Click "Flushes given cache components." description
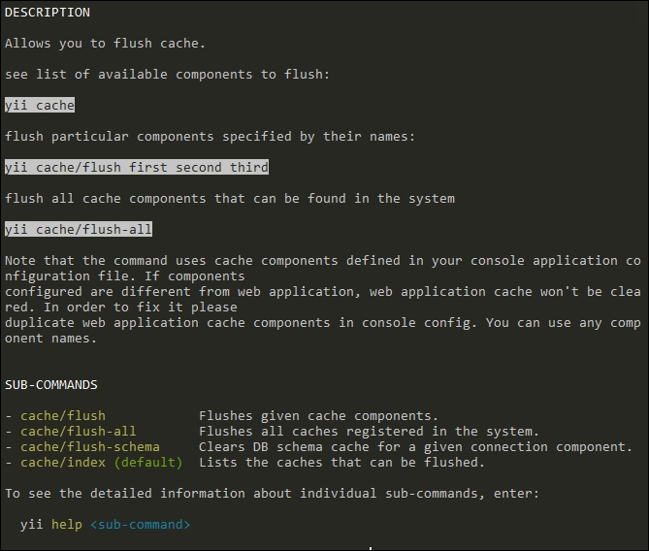 tap(319, 416)
